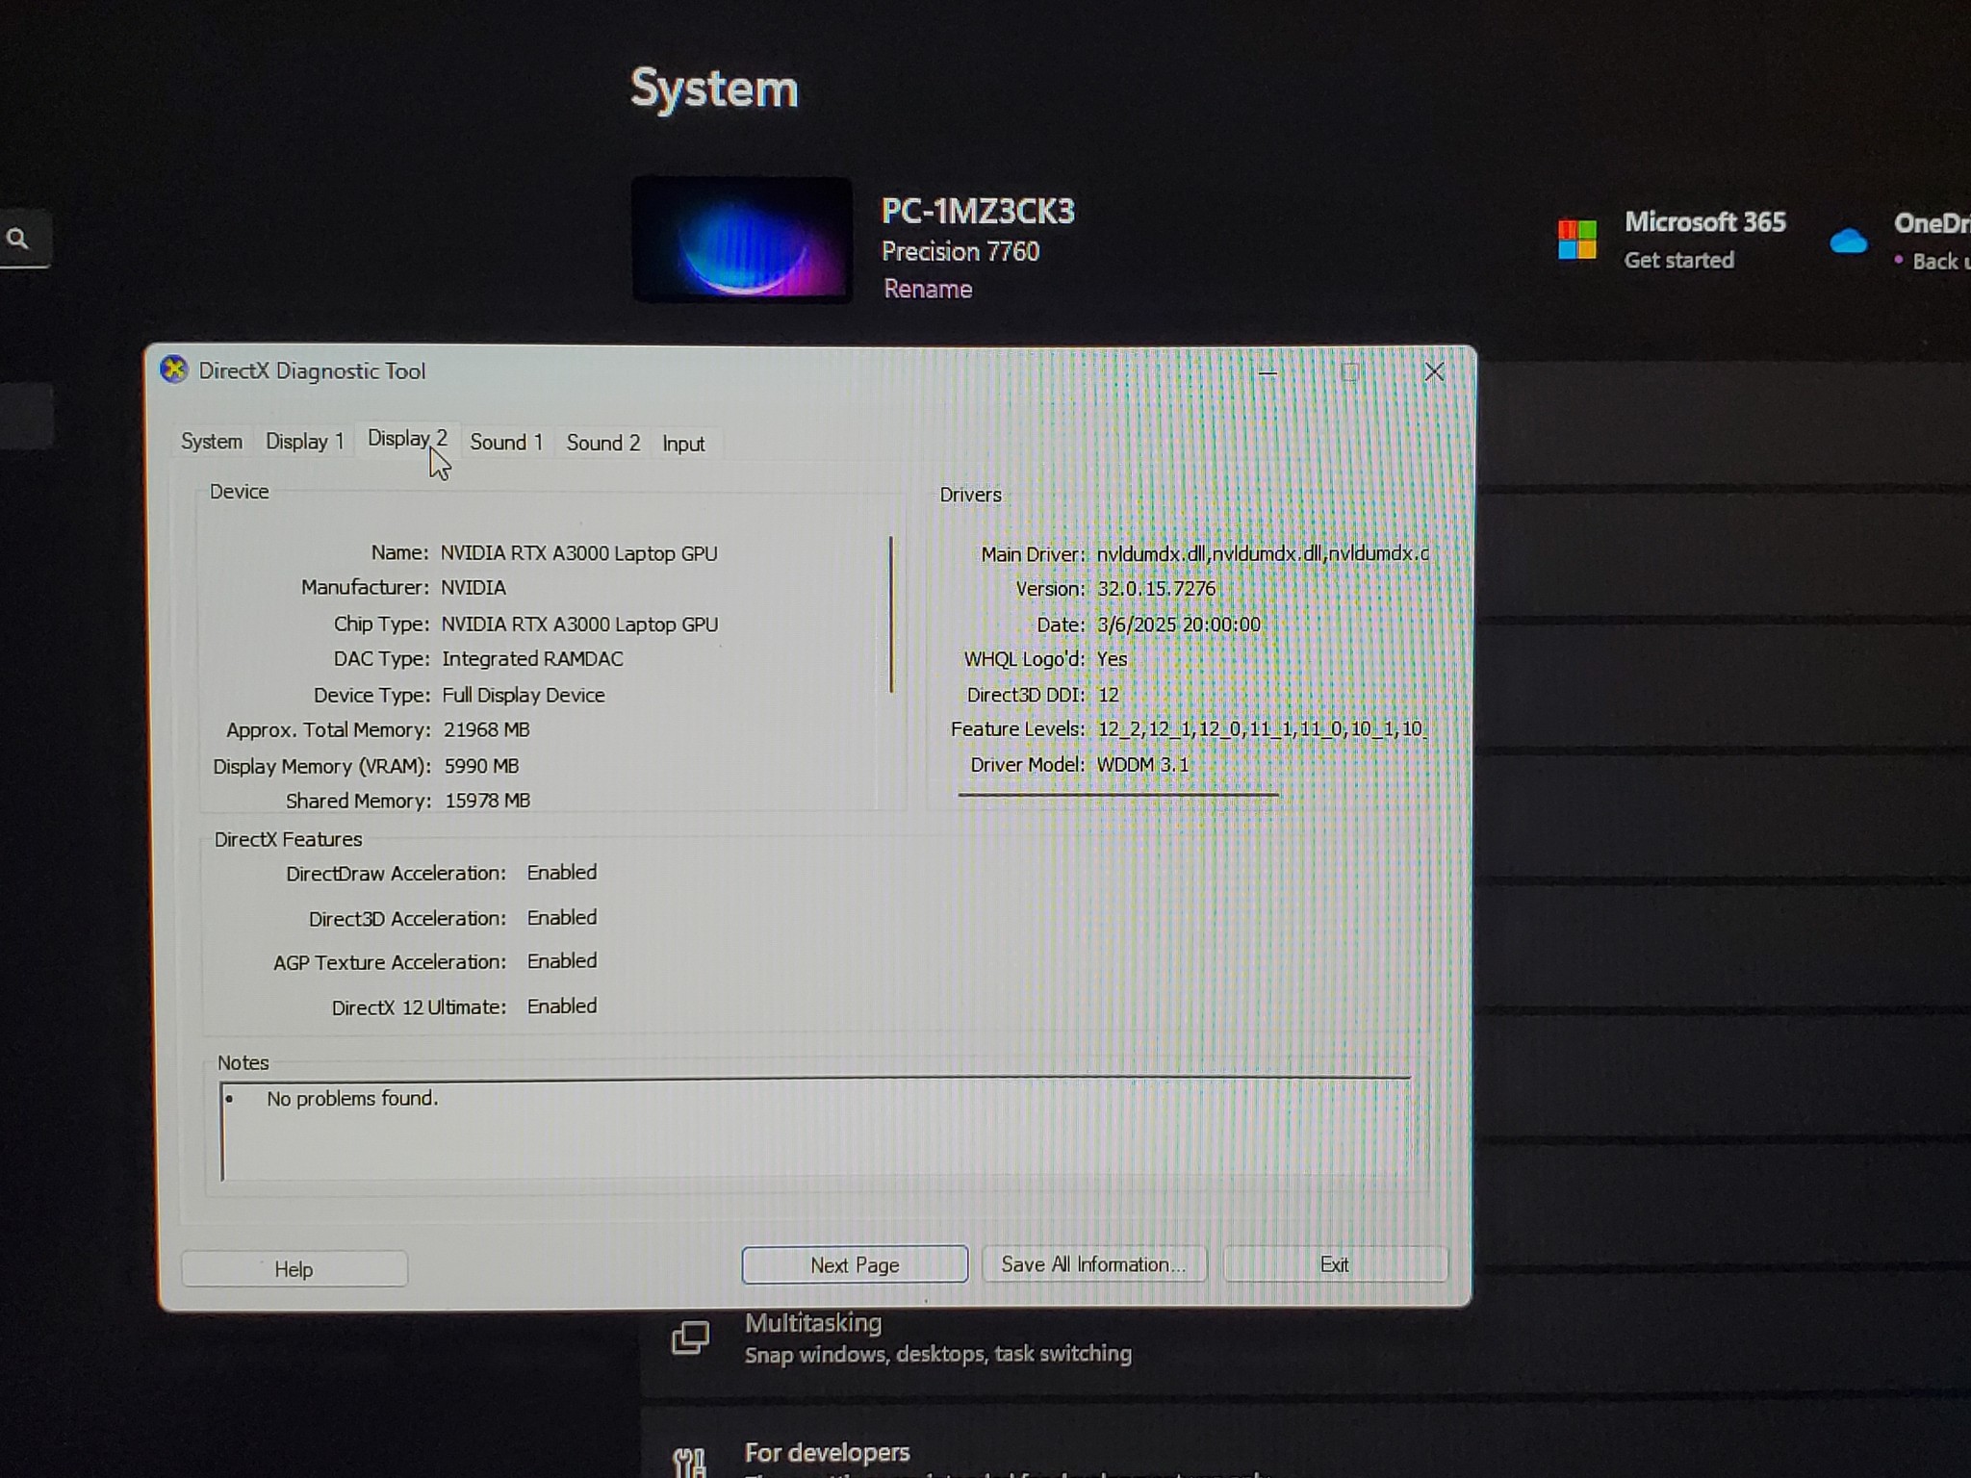Image resolution: width=1971 pixels, height=1478 pixels.
Task: Click the Direct3D DDI value 12
Action: pos(1109,695)
